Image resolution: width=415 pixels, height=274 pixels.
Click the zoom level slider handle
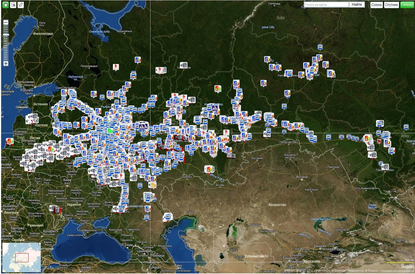6,35
